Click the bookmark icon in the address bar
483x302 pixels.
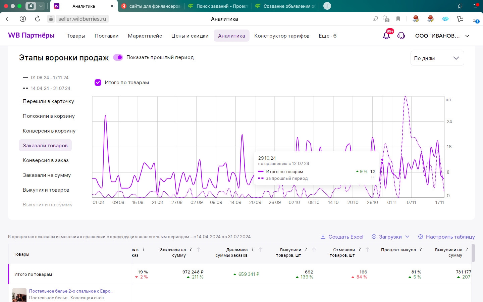[398, 19]
